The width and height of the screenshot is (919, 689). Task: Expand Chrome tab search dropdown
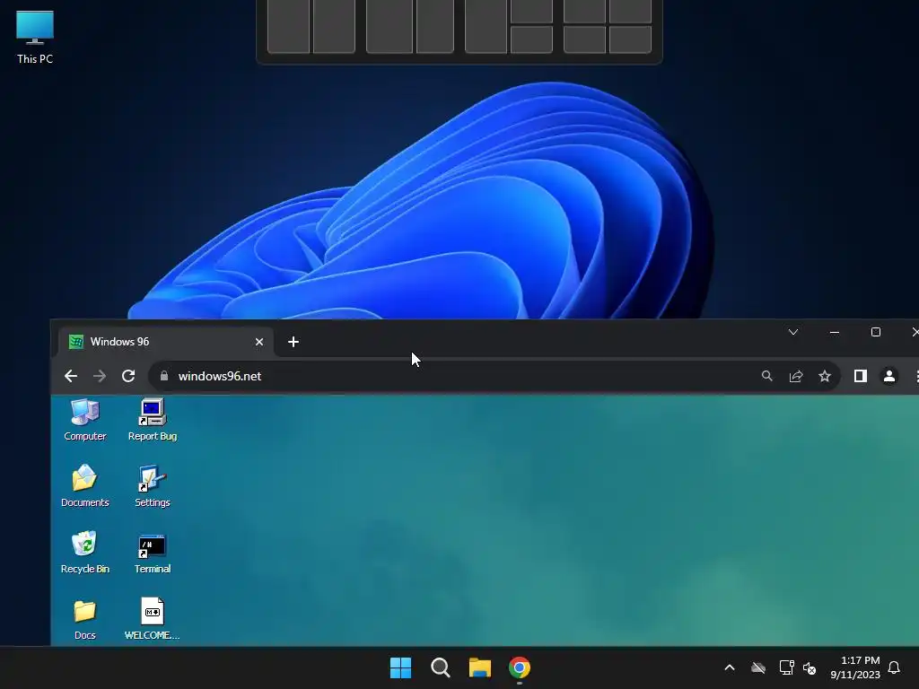tap(793, 332)
